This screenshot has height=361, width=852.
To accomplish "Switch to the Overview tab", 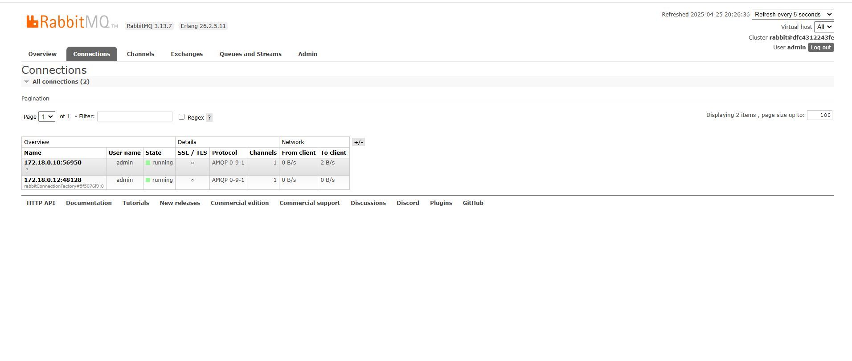I will 42,54.
